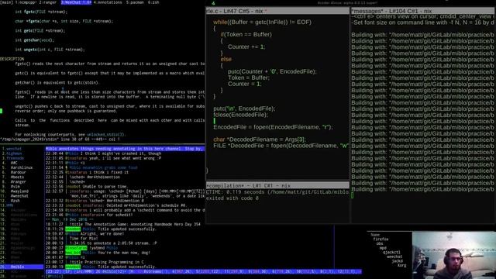Click 'firefox' in the process list

coord(381,239)
